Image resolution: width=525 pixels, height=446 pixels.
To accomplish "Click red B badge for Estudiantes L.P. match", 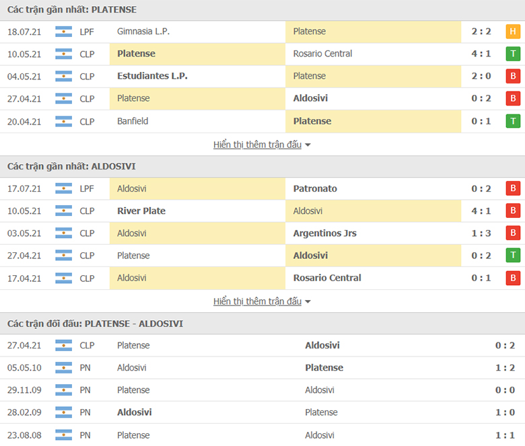I will click(513, 76).
